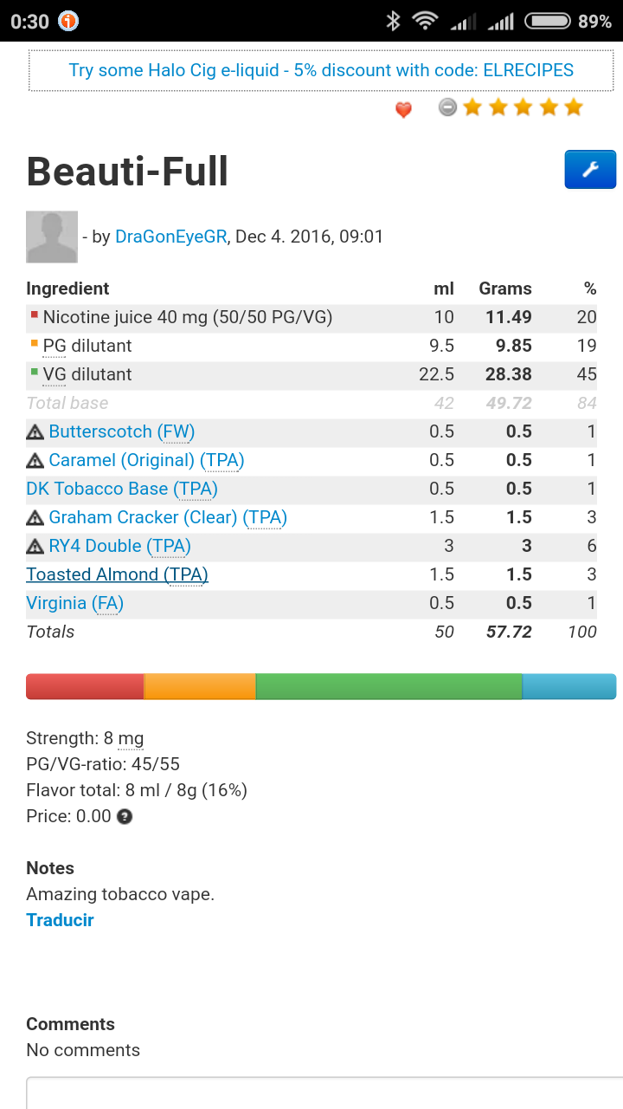The height and width of the screenshot is (1109, 623).
Task: Open the Toasted Almond (TPA) flavor
Action: (x=117, y=574)
